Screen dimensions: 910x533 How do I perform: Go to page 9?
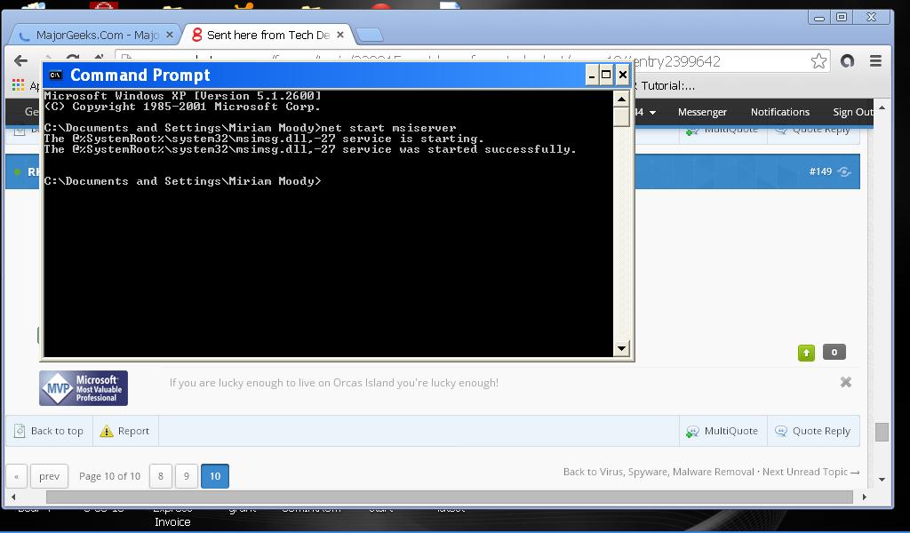pos(187,476)
